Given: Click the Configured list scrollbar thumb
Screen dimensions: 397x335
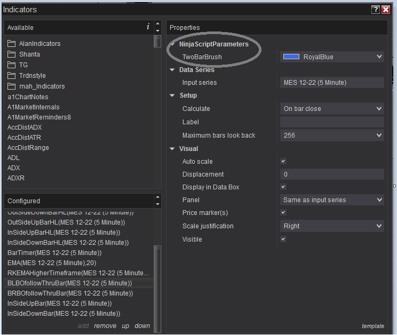Looking at the screenshot, I should 157,289.
